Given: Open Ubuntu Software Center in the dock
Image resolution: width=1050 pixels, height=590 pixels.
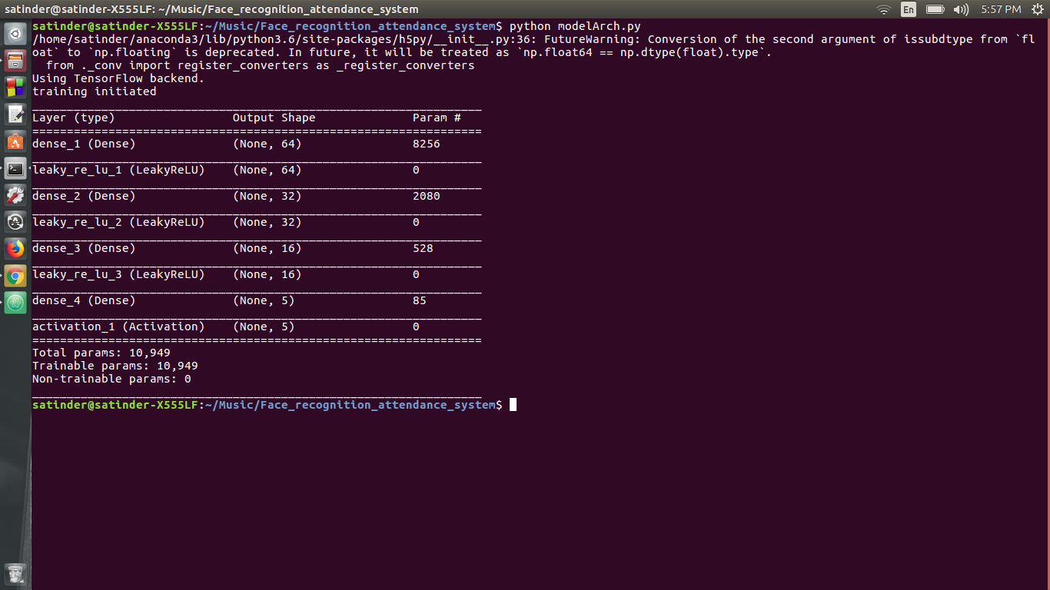Looking at the screenshot, I should pyautogui.click(x=15, y=141).
